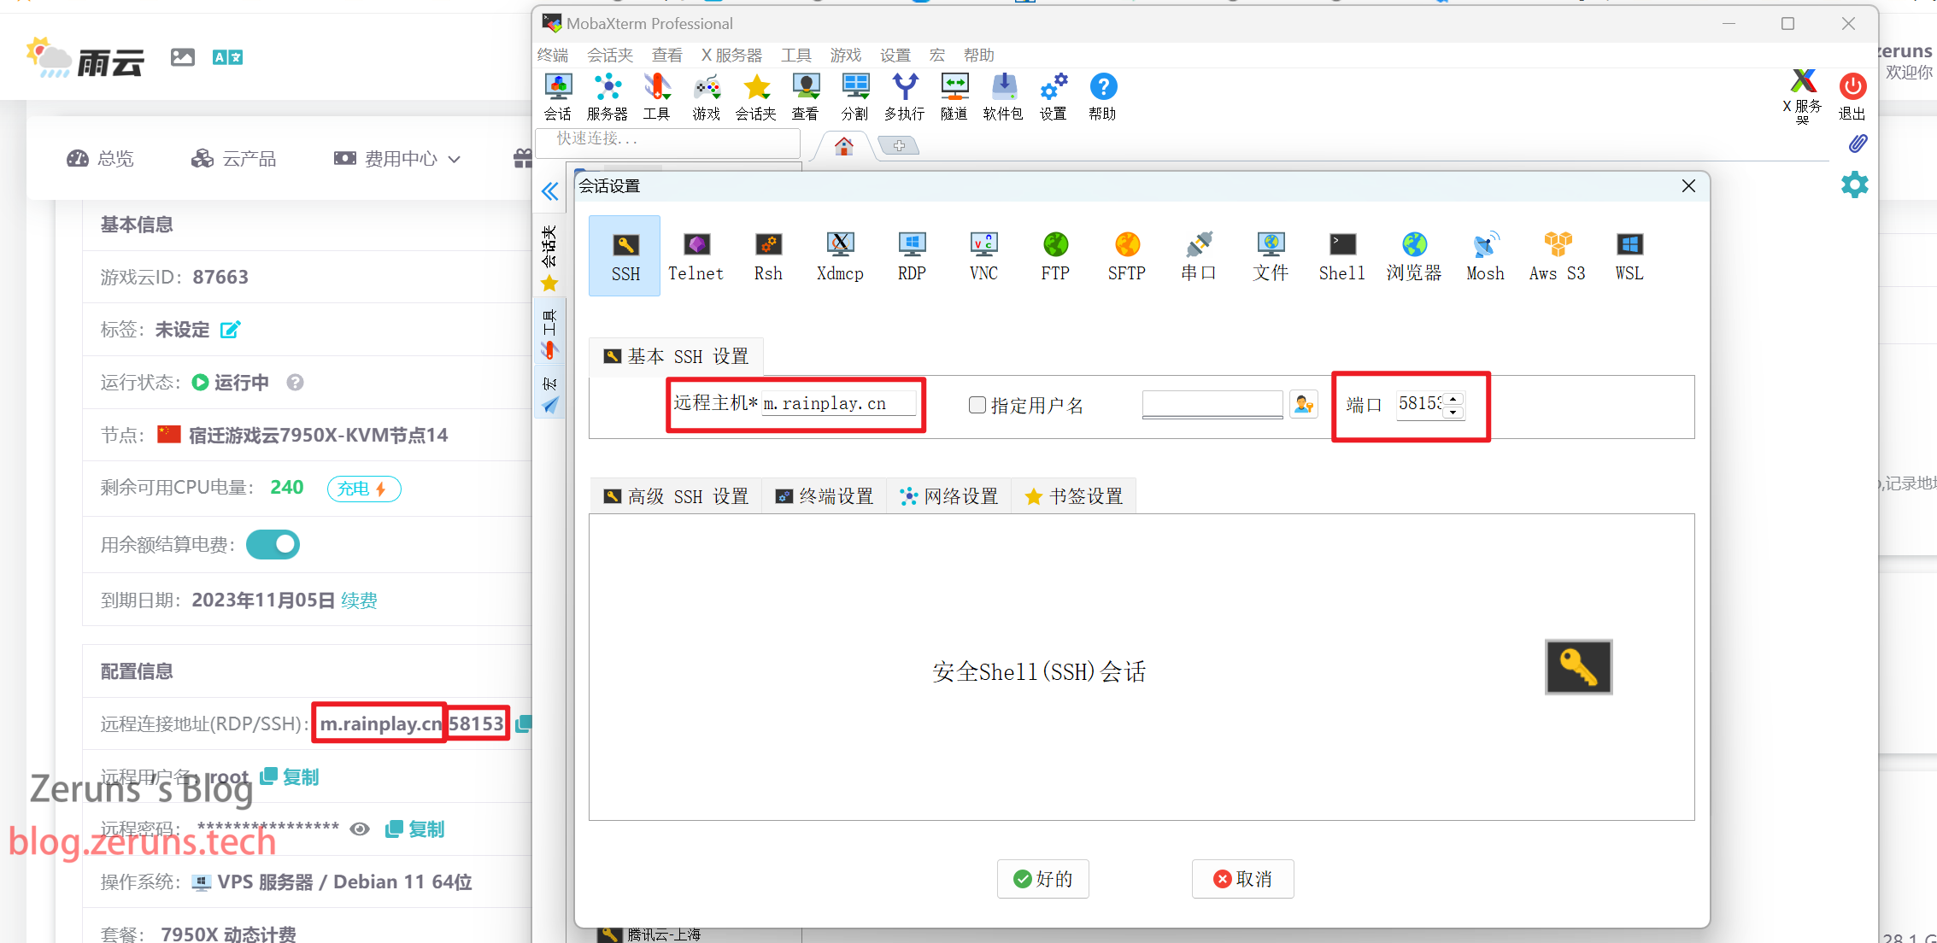
Task: Open the 宏 menu
Action: point(937,55)
